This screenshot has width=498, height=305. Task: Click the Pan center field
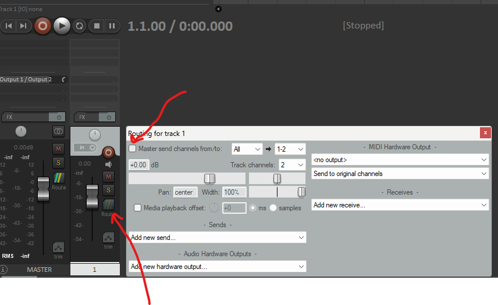click(x=185, y=192)
